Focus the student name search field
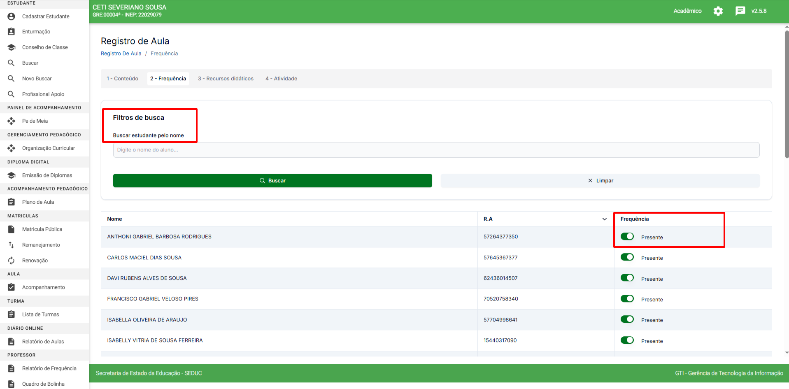This screenshot has width=789, height=389. pyautogui.click(x=436, y=150)
